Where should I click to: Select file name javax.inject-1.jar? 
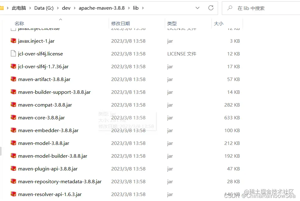point(36,41)
